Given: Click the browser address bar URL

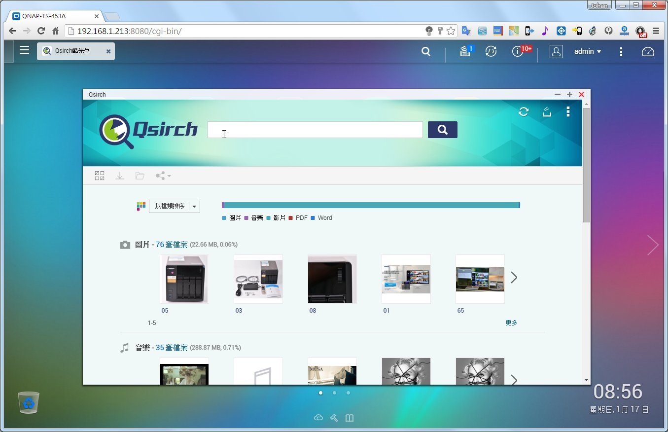Looking at the screenshot, I should (130, 31).
